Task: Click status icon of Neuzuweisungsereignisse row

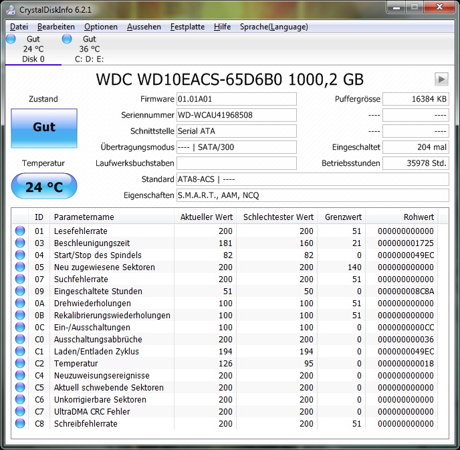Action: pos(20,375)
